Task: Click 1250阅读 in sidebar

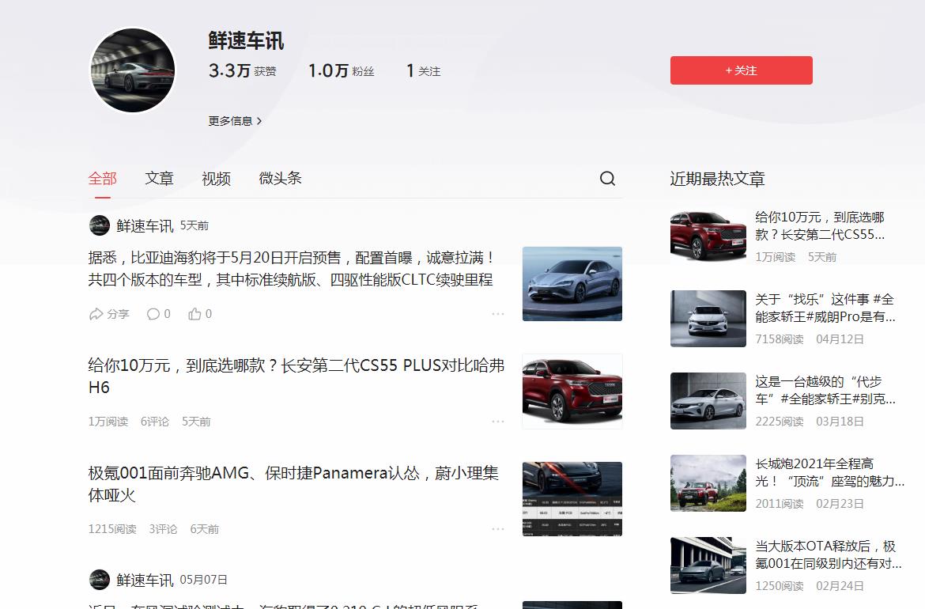Action: coord(780,585)
